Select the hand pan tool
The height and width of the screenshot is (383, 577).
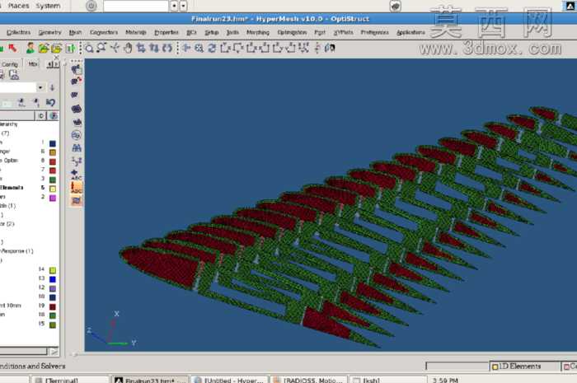coord(128,48)
